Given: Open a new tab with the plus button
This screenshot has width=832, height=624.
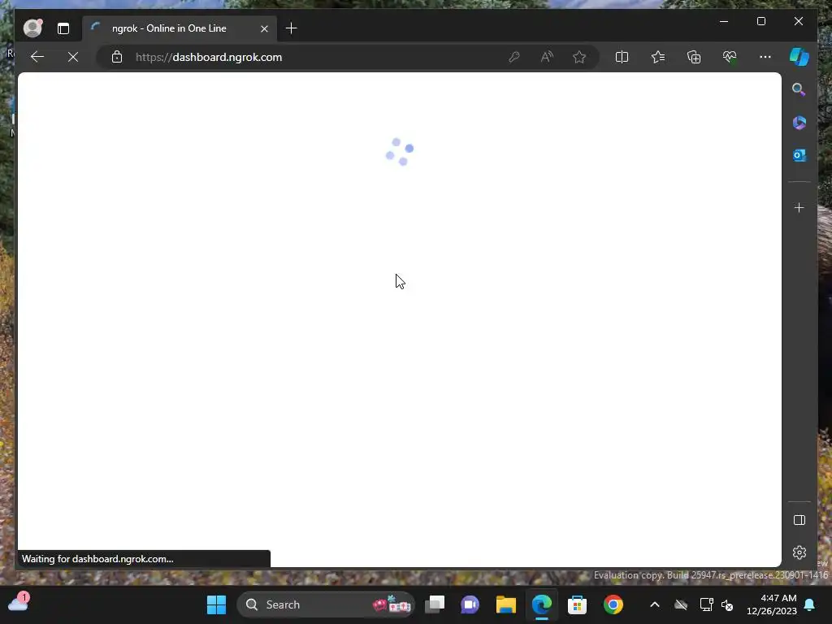Looking at the screenshot, I should click(292, 28).
